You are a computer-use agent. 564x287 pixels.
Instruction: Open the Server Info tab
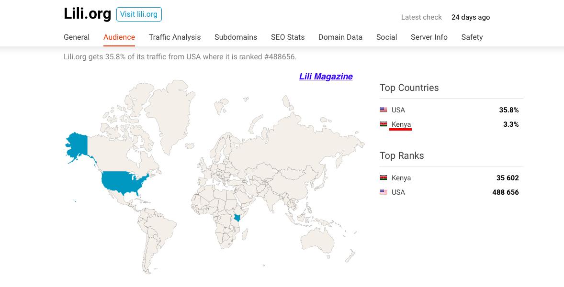[x=429, y=37]
